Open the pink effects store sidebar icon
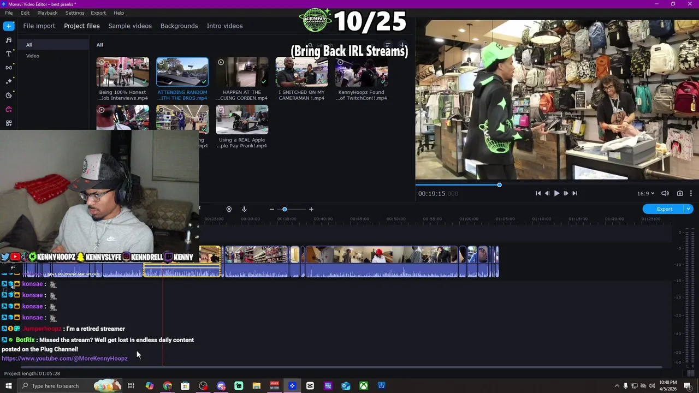699x393 pixels. coord(8,109)
